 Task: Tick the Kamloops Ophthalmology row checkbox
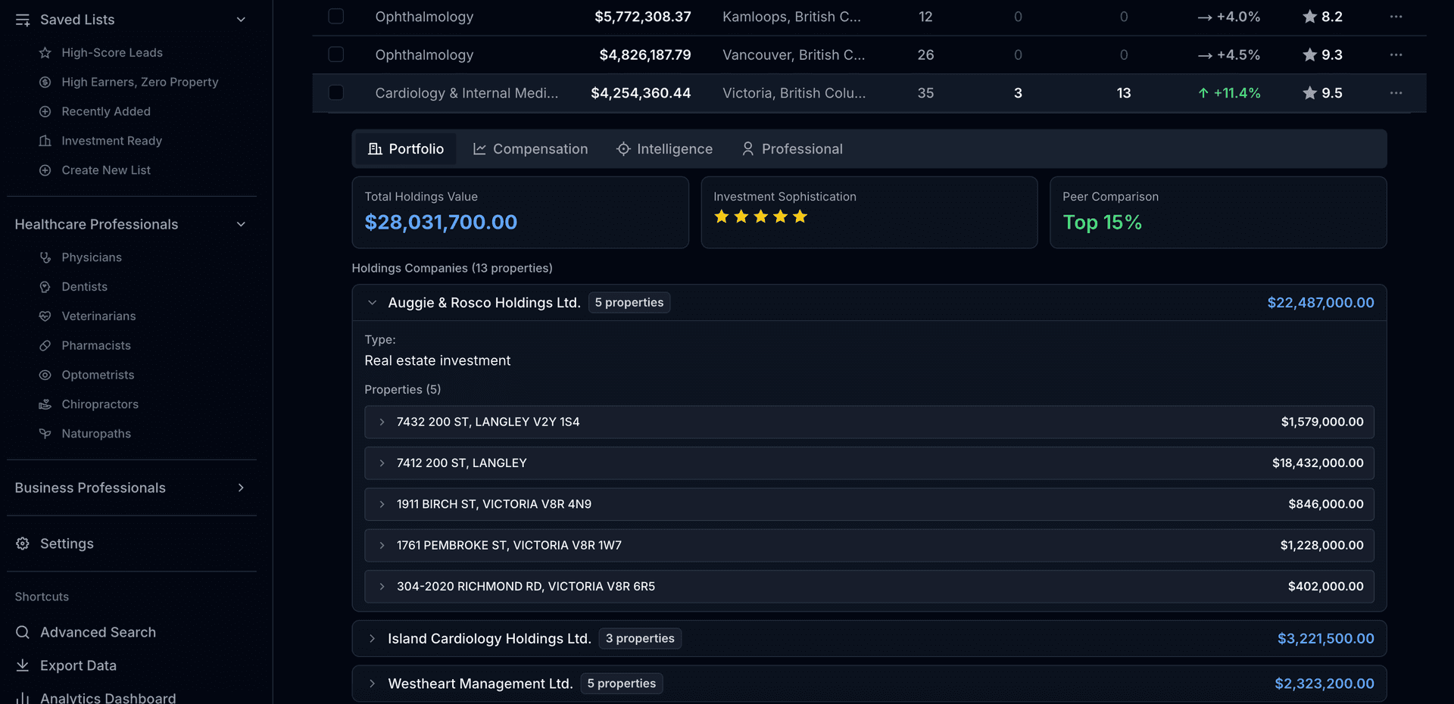336,17
